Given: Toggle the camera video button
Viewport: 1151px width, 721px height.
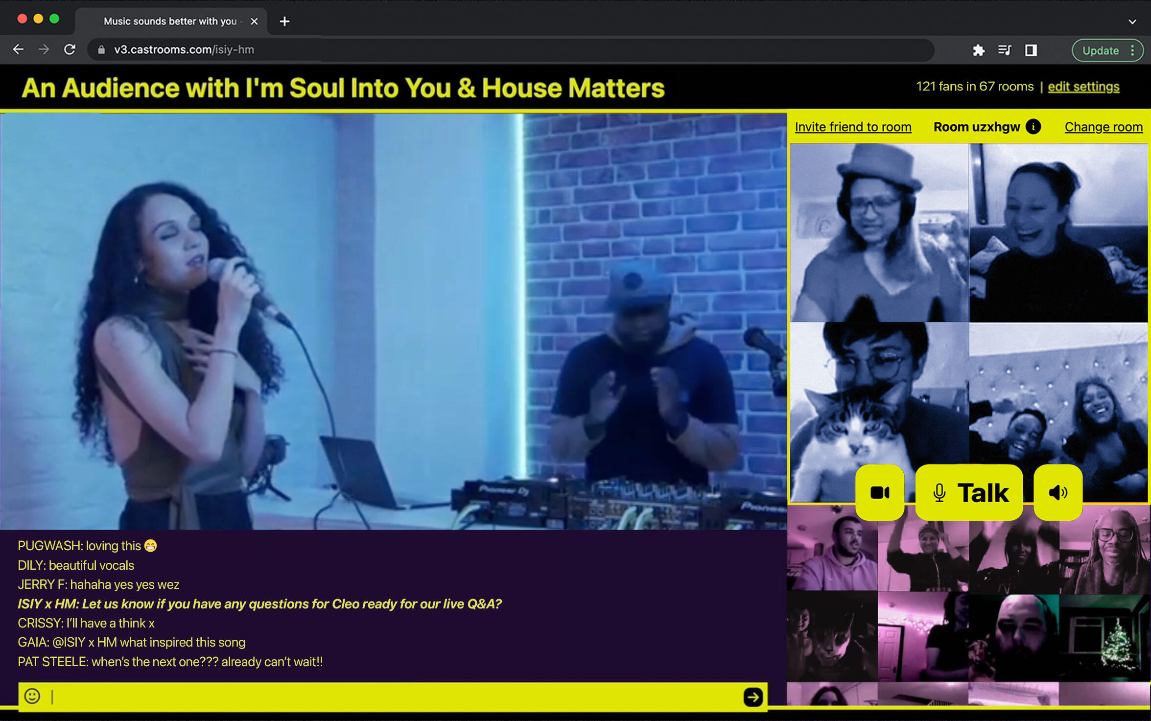Looking at the screenshot, I should (x=880, y=492).
